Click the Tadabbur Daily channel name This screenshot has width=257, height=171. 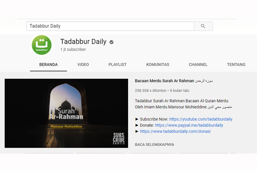pyautogui.click(x=84, y=41)
